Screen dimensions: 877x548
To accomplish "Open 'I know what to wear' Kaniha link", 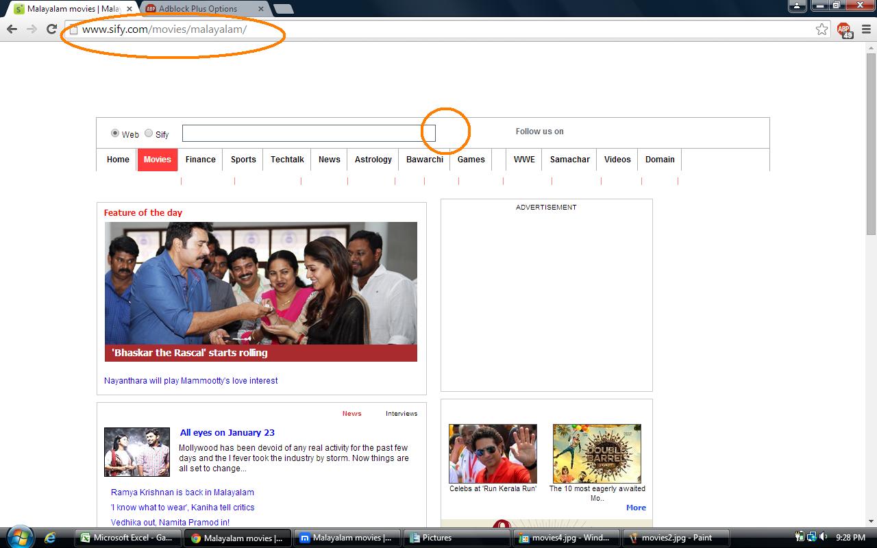I will tap(183, 508).
